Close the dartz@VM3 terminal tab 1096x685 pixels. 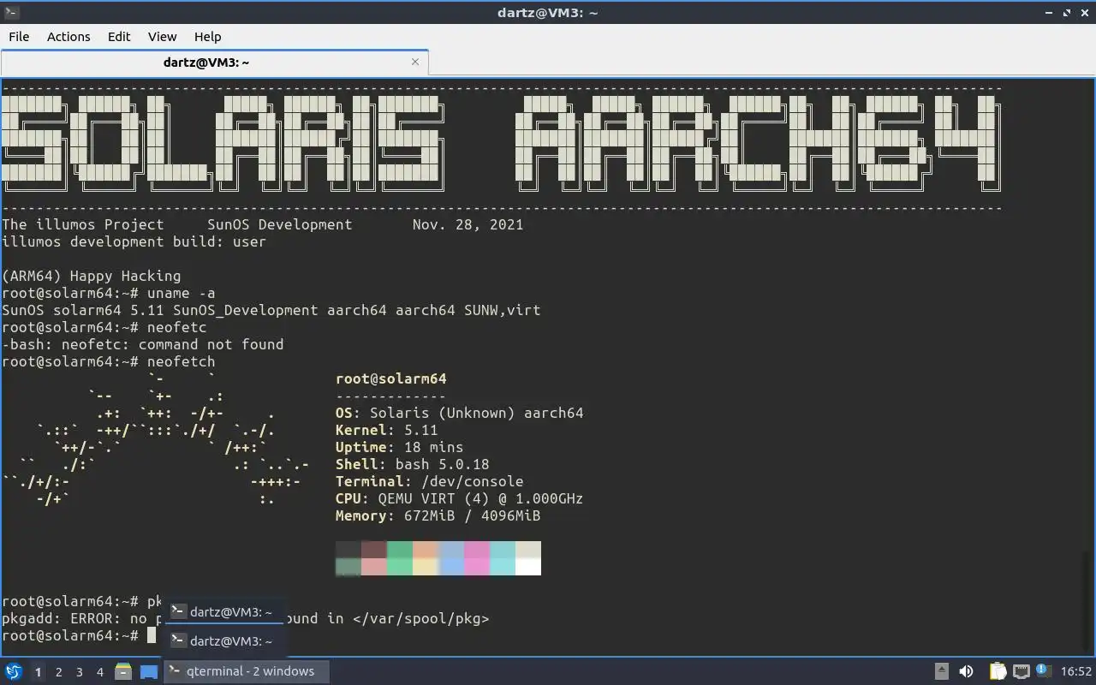pos(415,62)
